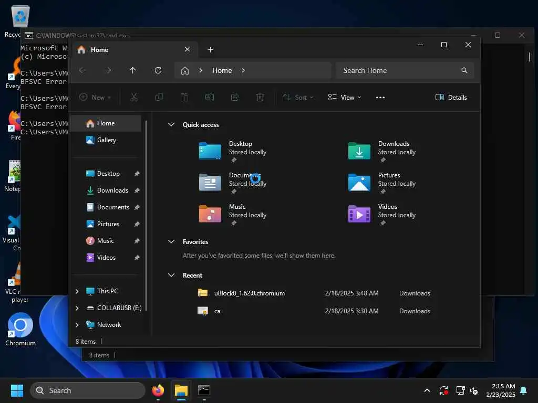Click the Paste clipboard icon in toolbar
This screenshot has height=403, width=538.
pos(184,98)
